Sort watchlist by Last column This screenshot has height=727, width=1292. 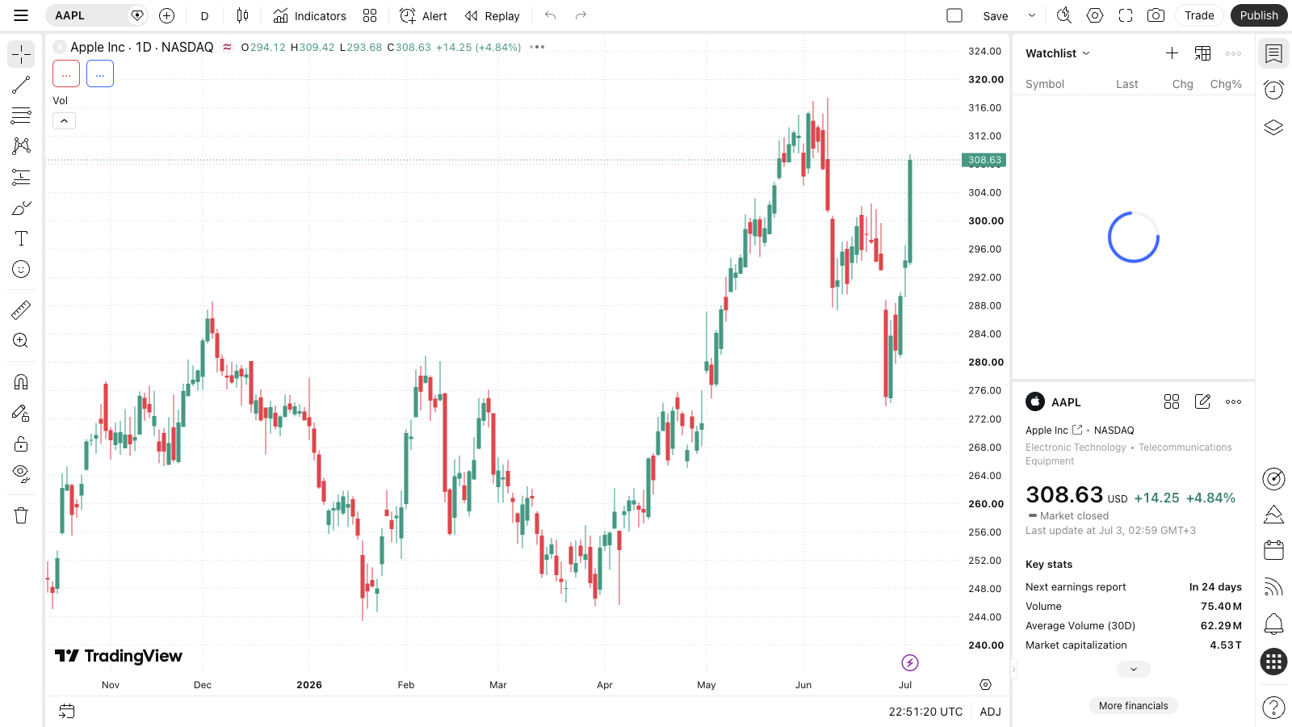tap(1127, 84)
